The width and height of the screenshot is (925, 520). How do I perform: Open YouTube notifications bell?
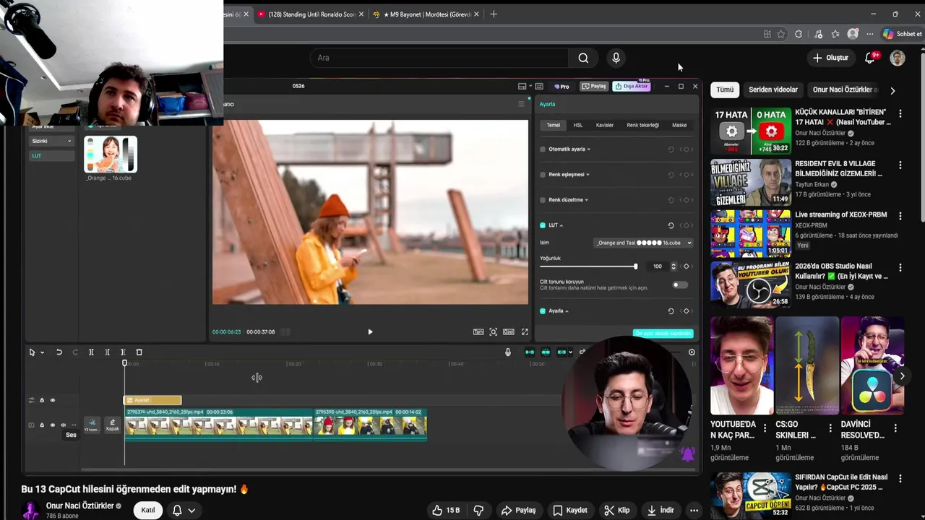click(870, 58)
